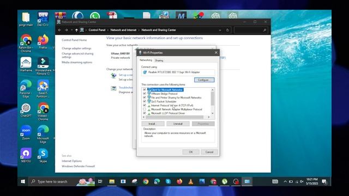349x196 pixels.
Task: Click the items list scroll-left arrow
Action: click(x=143, y=117)
